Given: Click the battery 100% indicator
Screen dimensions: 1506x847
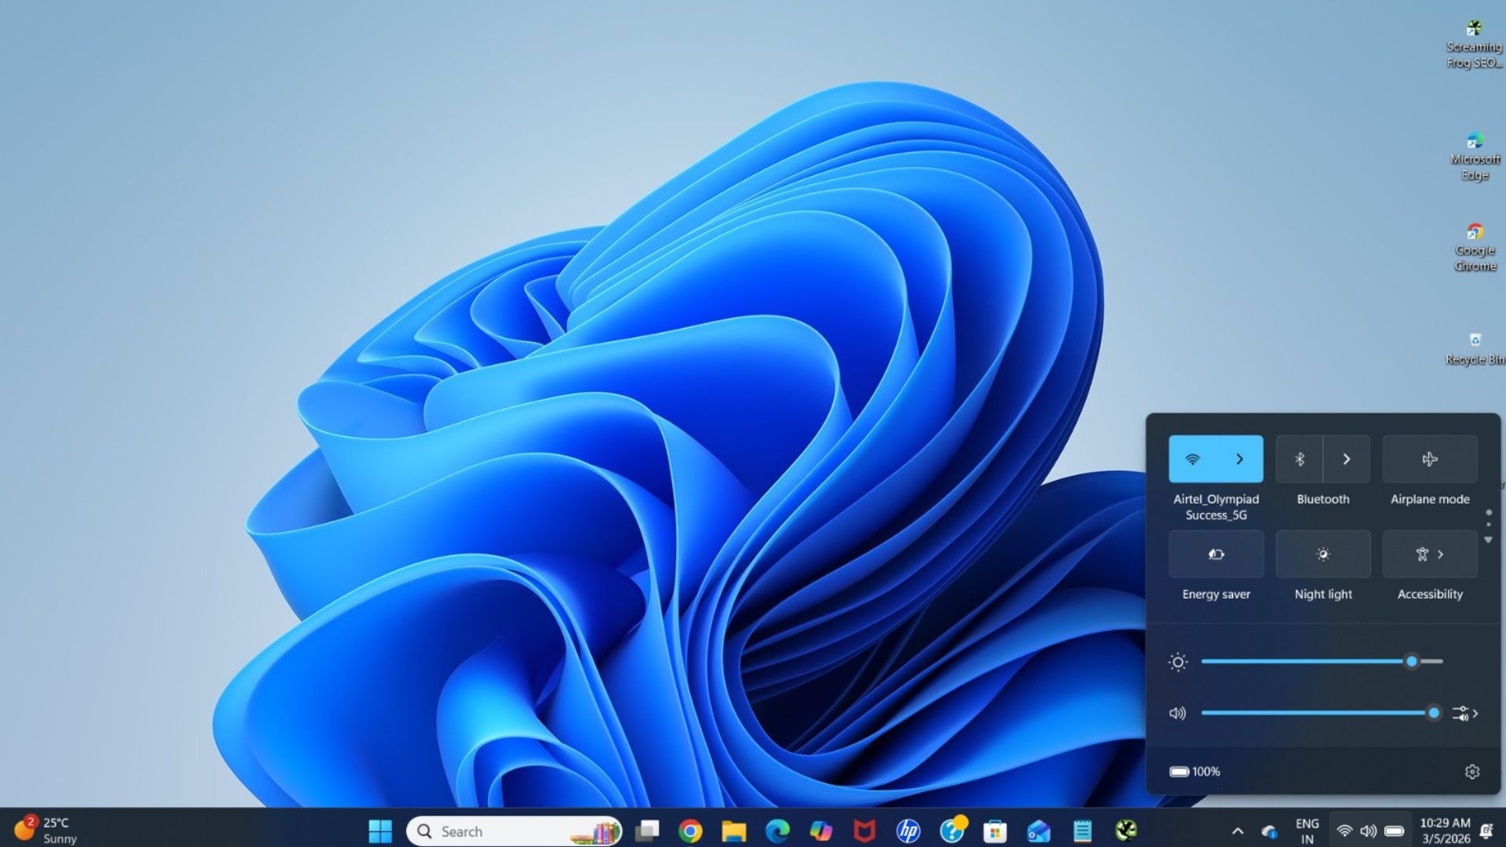Looking at the screenshot, I should [x=1195, y=772].
